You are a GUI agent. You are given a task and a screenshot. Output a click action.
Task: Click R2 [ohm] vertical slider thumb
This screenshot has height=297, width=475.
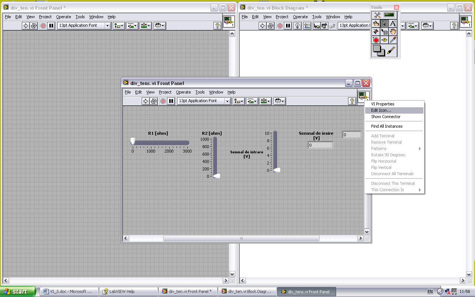[x=216, y=176]
